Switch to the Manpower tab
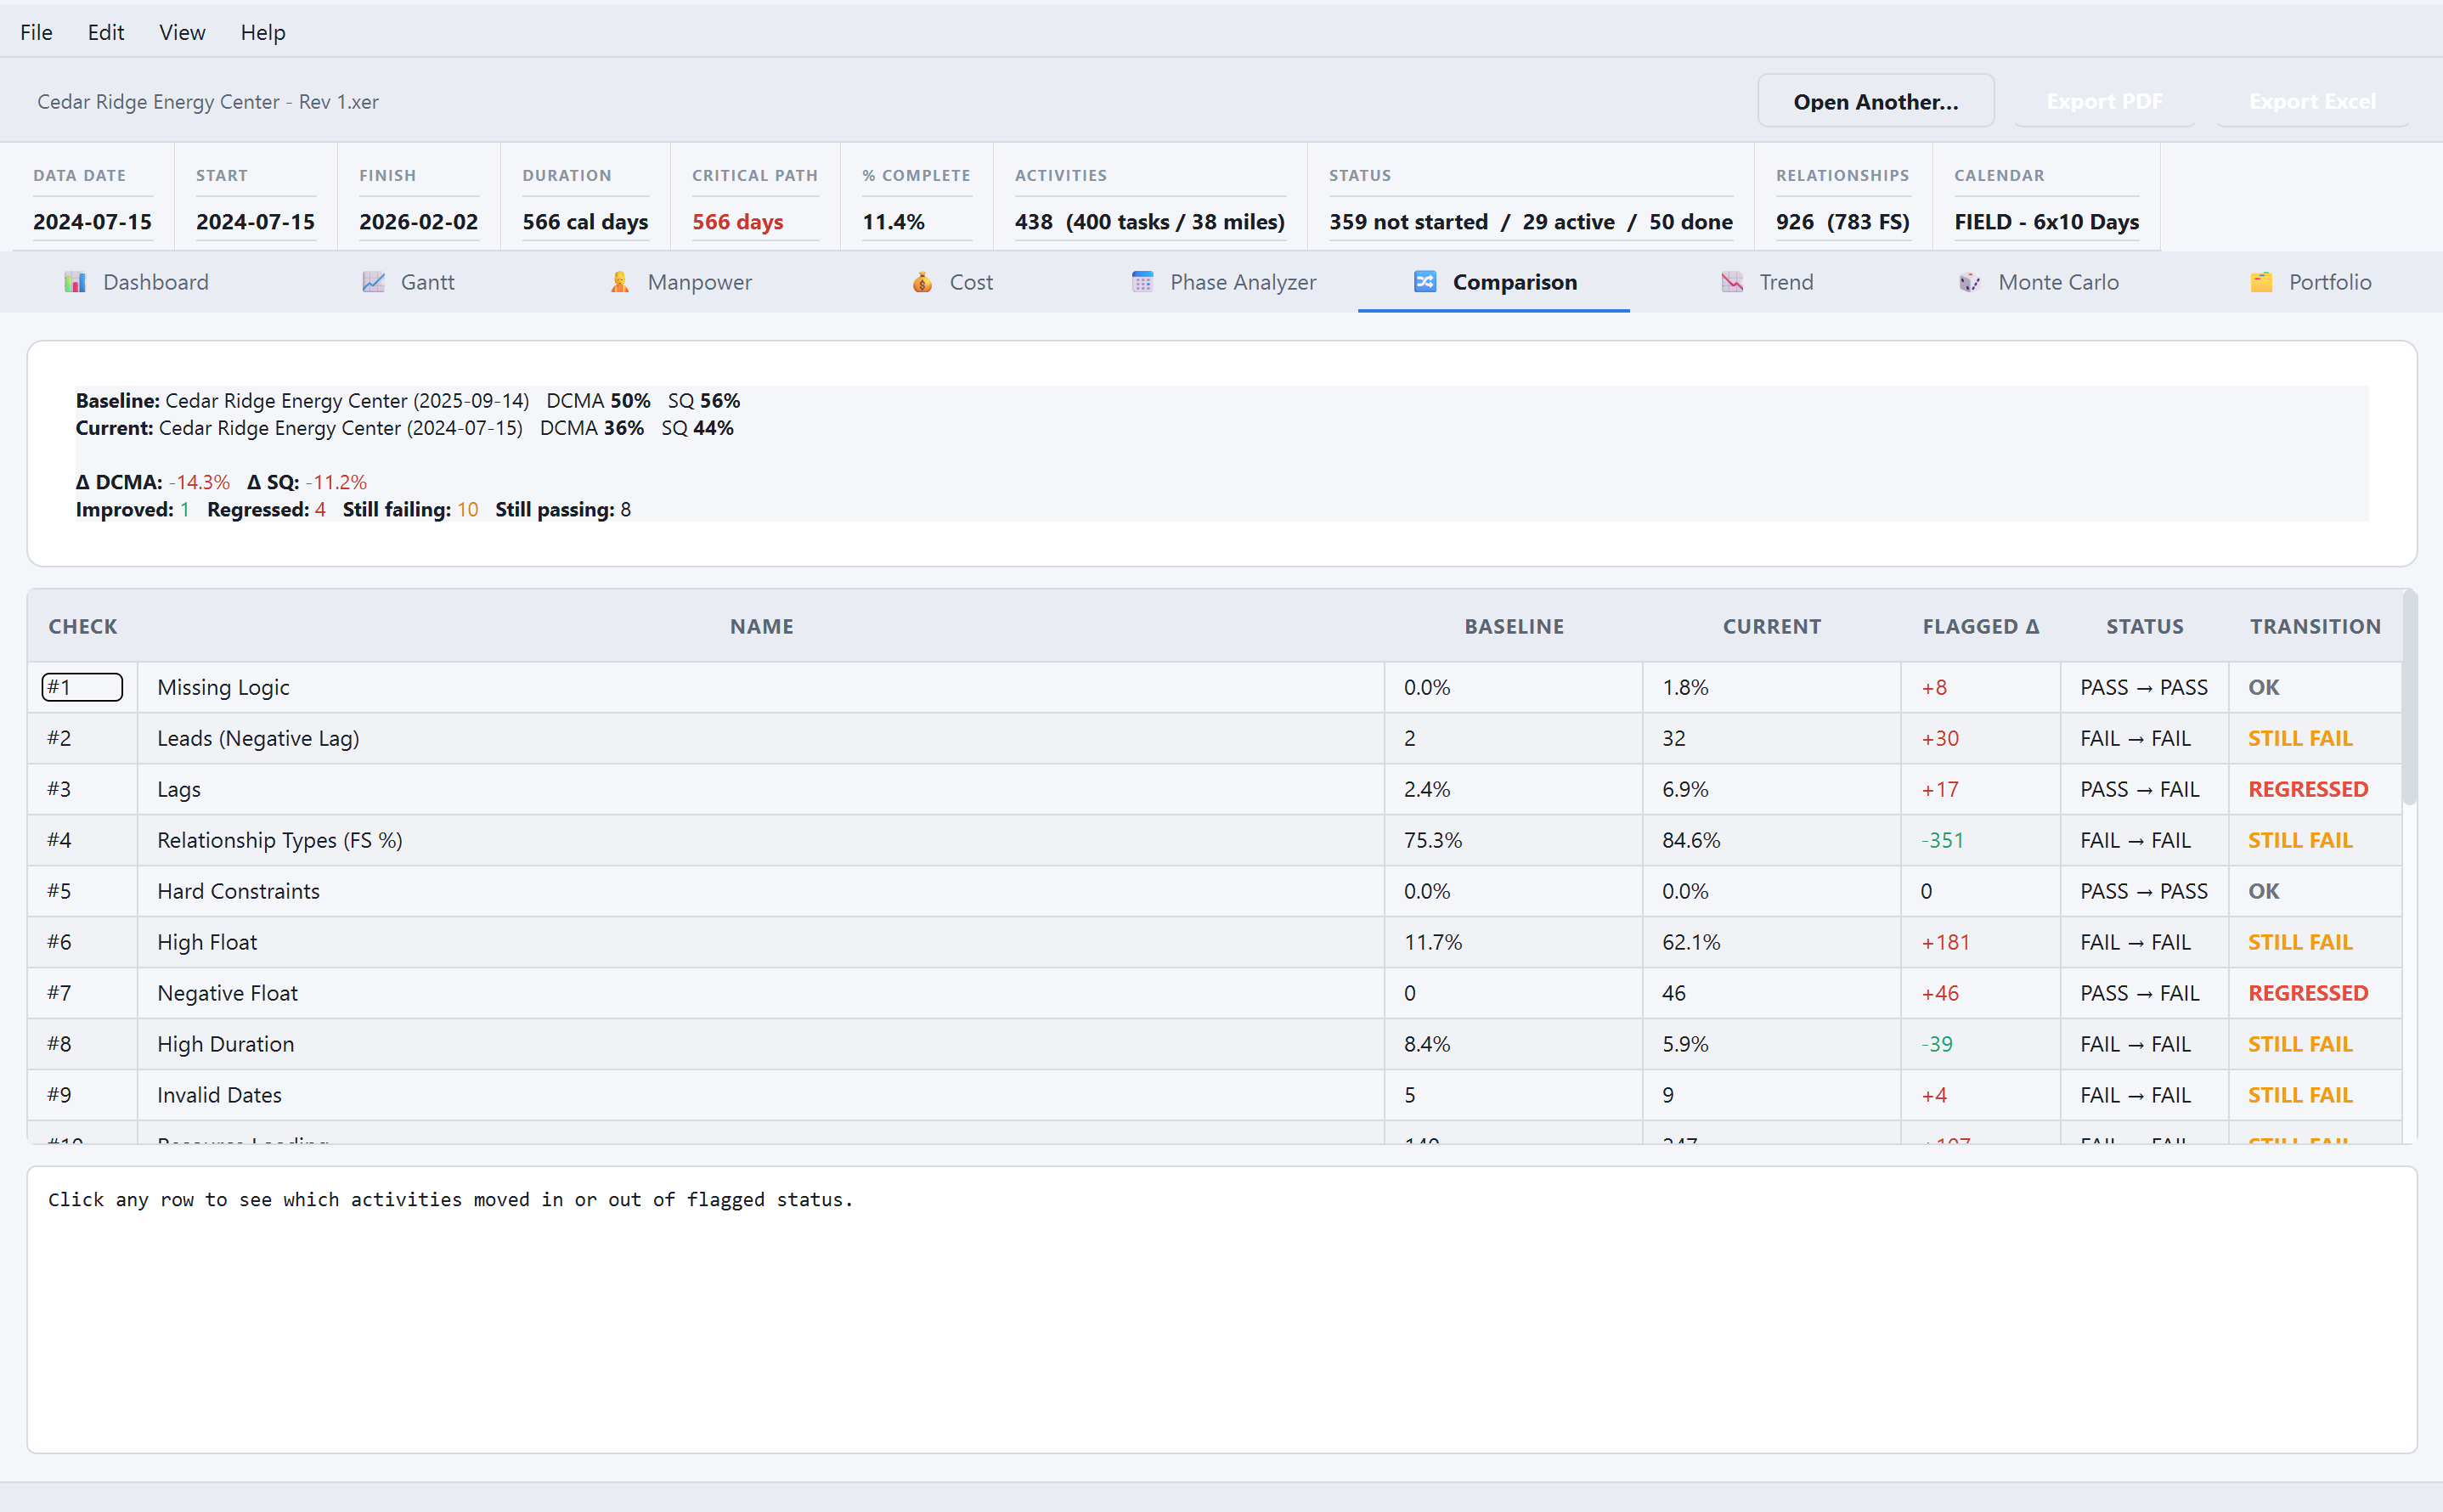 [680, 282]
